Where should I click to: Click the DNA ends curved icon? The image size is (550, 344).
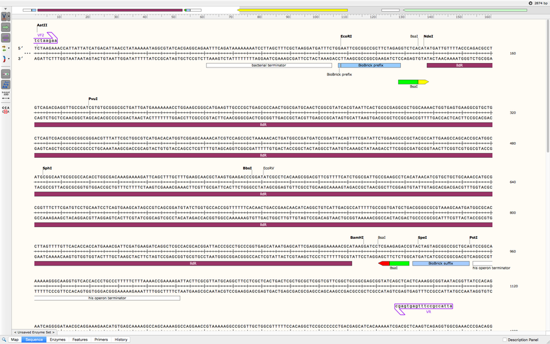point(6,59)
